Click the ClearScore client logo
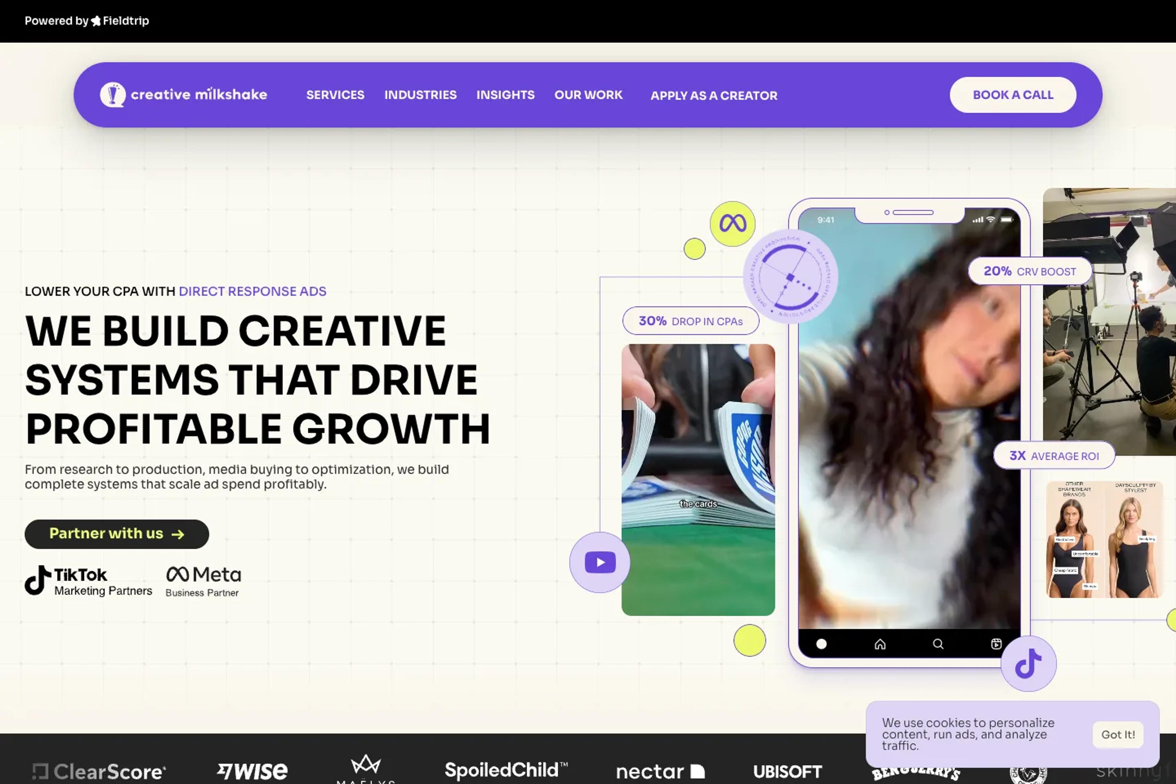The image size is (1176, 784). (99, 771)
